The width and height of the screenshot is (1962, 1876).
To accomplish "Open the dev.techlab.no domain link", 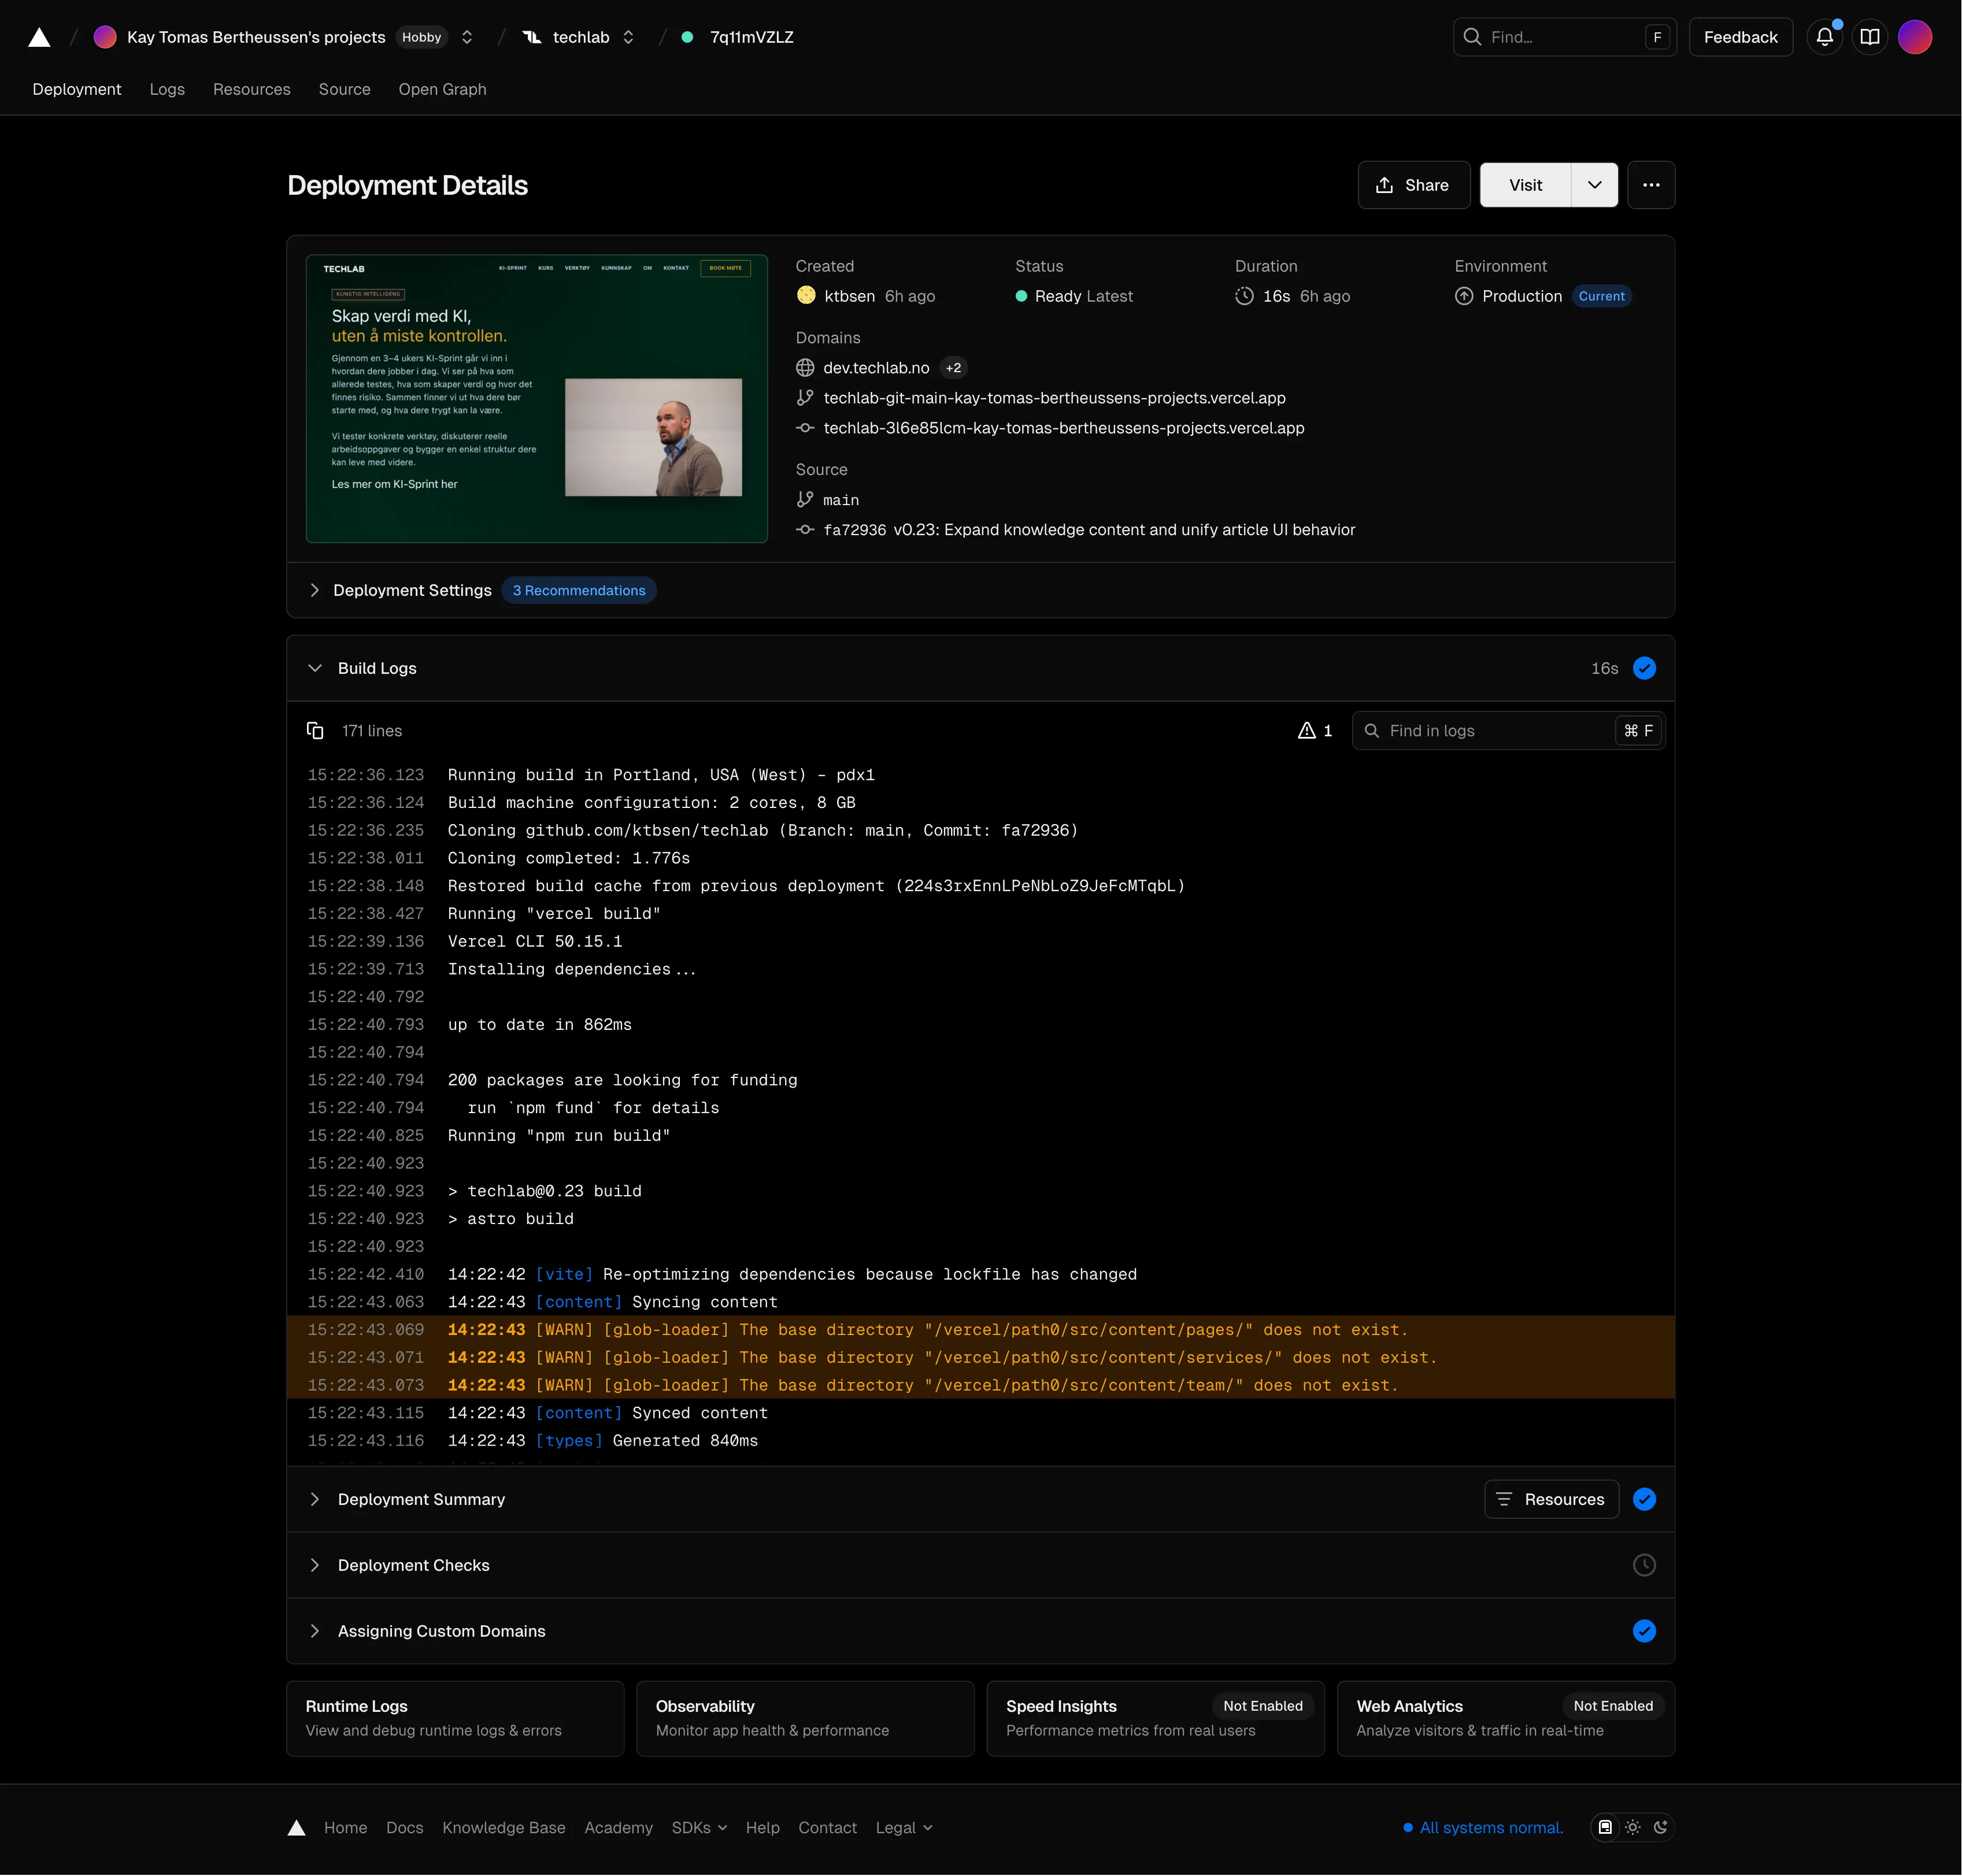I will coord(876,368).
